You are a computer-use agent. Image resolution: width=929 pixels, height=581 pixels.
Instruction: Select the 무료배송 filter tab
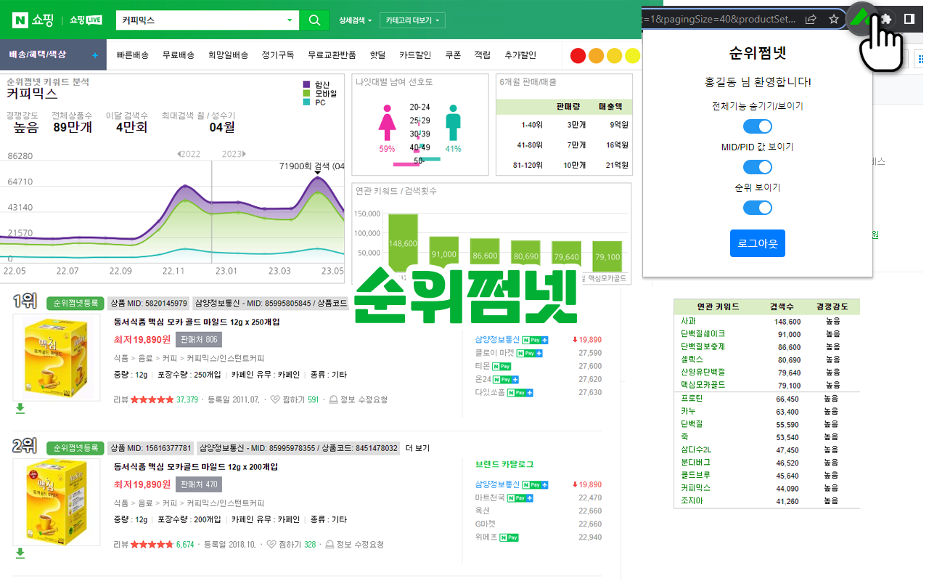click(x=179, y=55)
